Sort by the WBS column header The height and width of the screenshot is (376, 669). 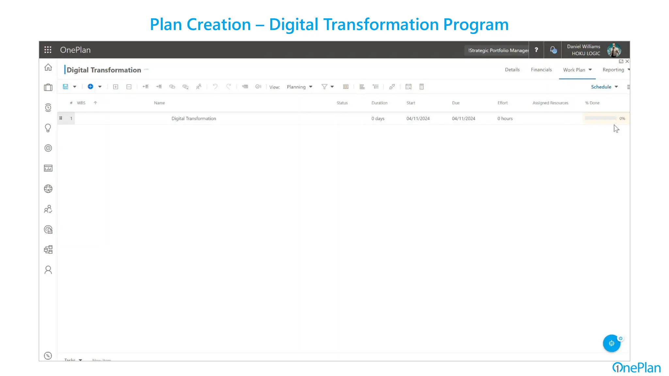pyautogui.click(x=81, y=103)
